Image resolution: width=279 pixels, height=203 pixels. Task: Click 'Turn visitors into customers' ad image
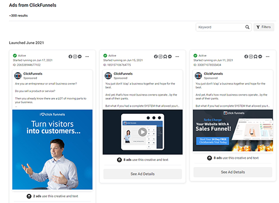click(x=52, y=149)
